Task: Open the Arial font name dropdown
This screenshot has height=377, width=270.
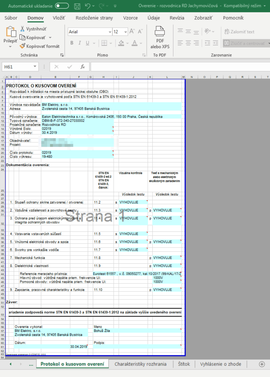Action: click(x=109, y=32)
